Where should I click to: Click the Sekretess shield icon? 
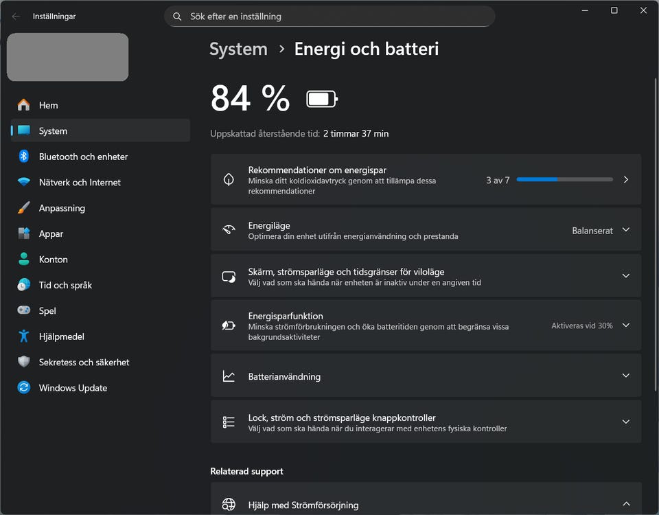[x=23, y=362]
